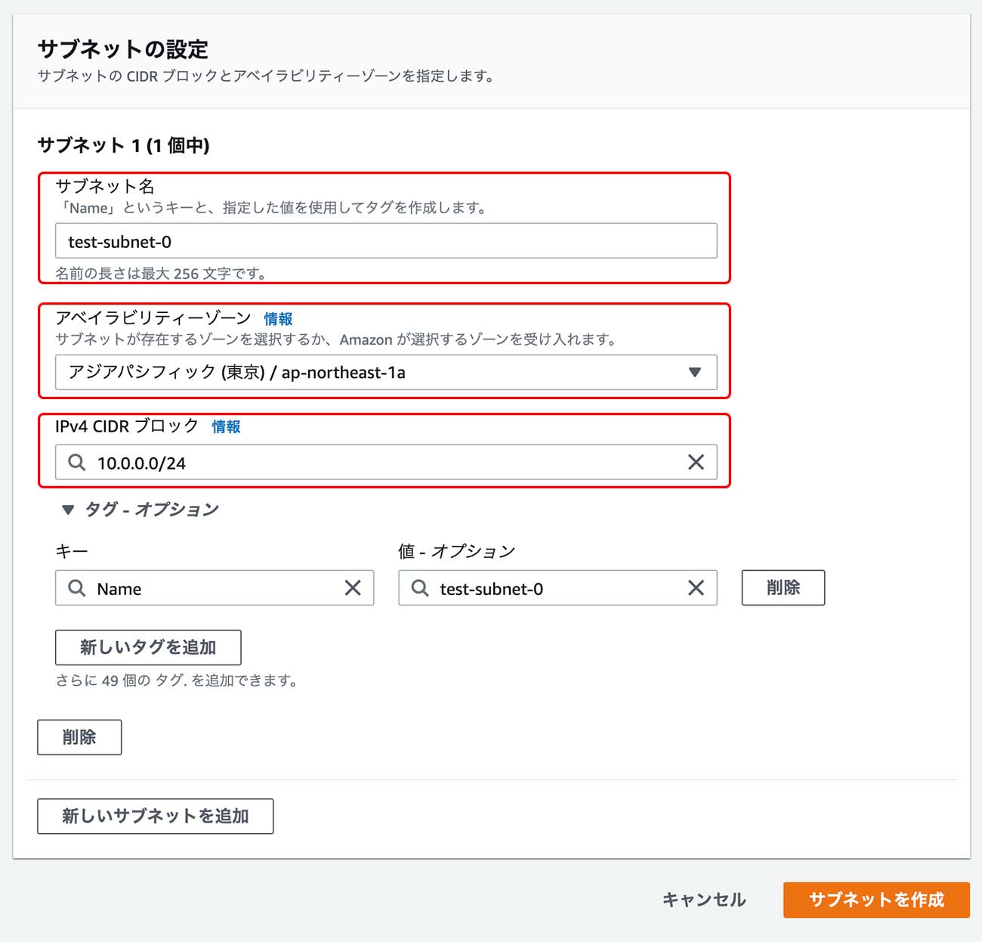
Task: Click the subnet name input field
Action: pyautogui.click(x=386, y=240)
